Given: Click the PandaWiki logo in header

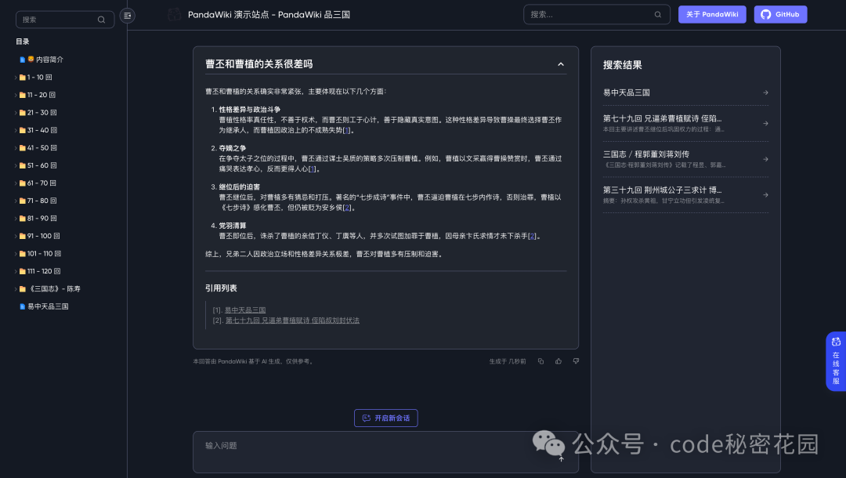Looking at the screenshot, I should coord(174,15).
